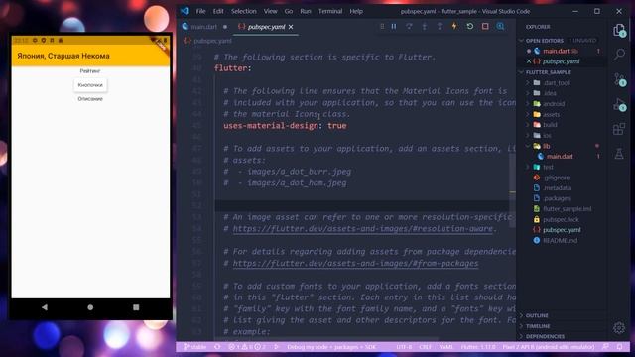Image resolution: width=635 pixels, height=357 pixels.
Task: Open the Help menu
Action: pyautogui.click(x=356, y=11)
